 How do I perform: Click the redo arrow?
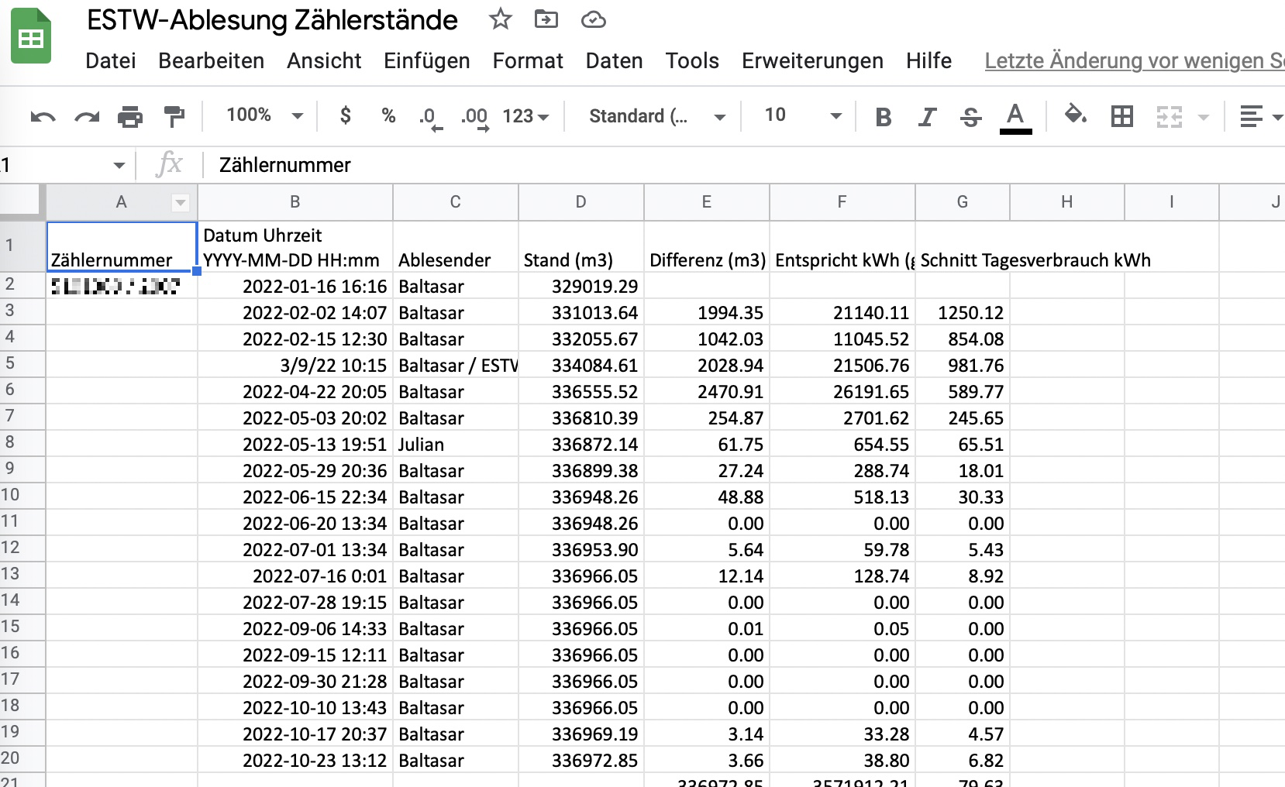click(87, 117)
